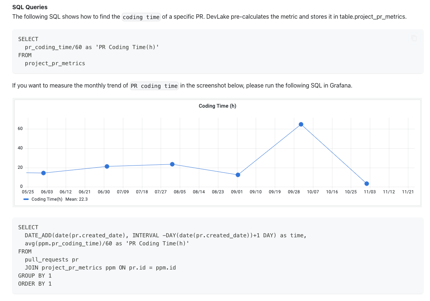Click the 60 y-axis value label

20,129
